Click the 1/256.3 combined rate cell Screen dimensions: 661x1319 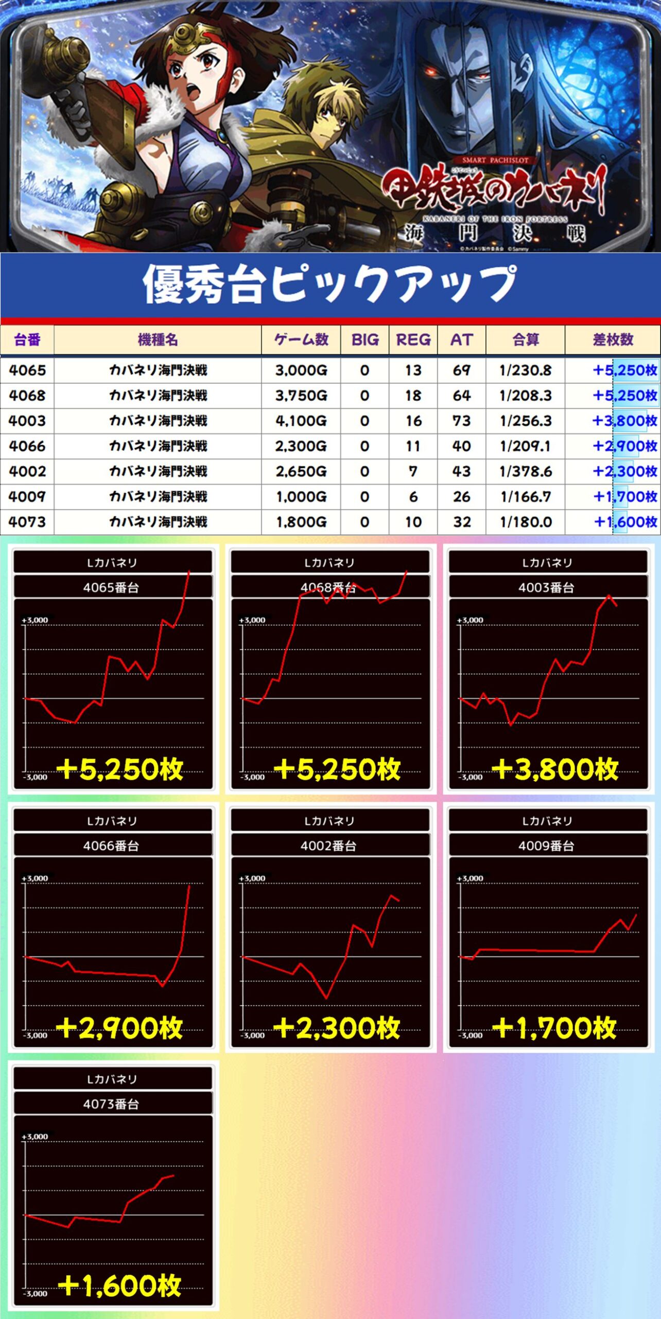pyautogui.click(x=526, y=421)
